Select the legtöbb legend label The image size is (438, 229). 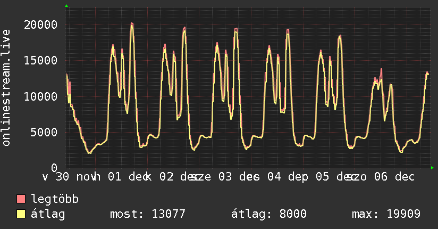pyautogui.click(x=55, y=199)
